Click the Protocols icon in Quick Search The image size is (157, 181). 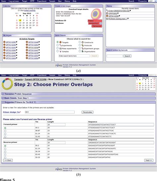82,45
